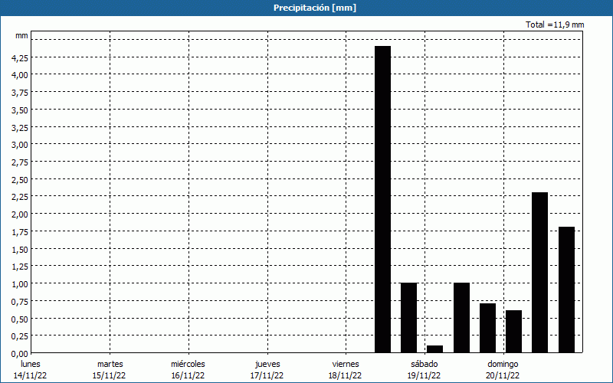Click the "2,00" y-axis label
The width and height of the screenshot is (613, 383).
pyautogui.click(x=20, y=214)
